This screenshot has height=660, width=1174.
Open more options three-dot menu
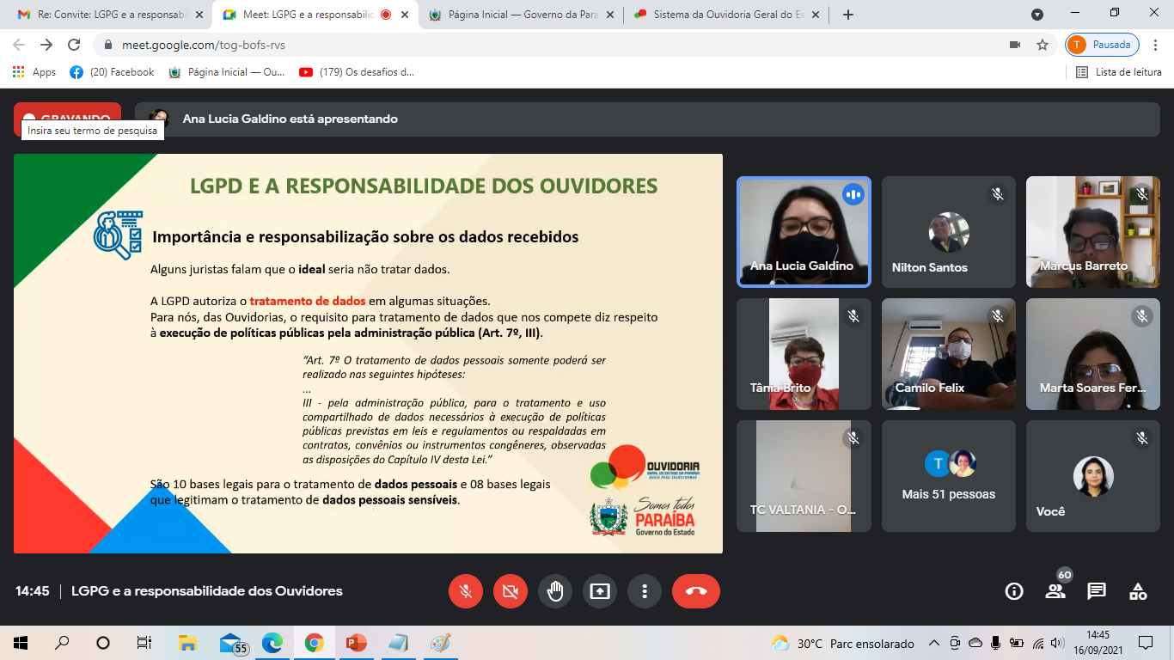(644, 591)
